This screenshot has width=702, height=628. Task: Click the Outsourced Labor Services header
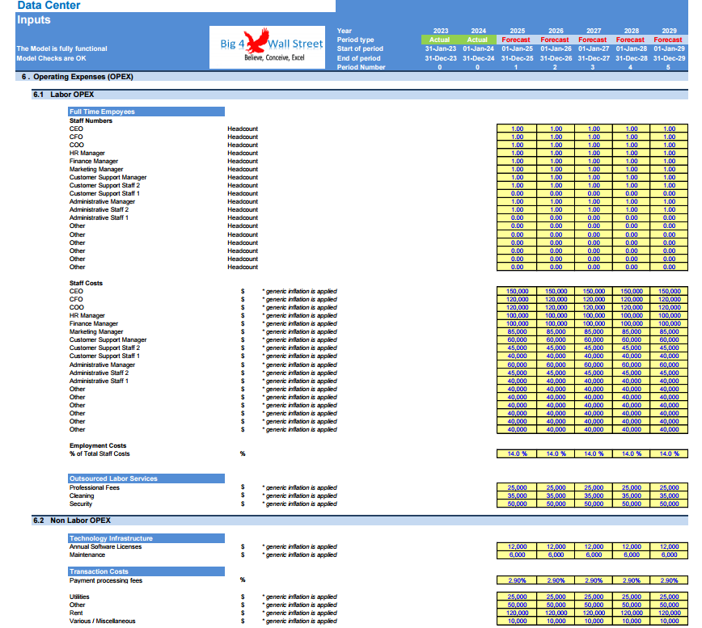113,478
